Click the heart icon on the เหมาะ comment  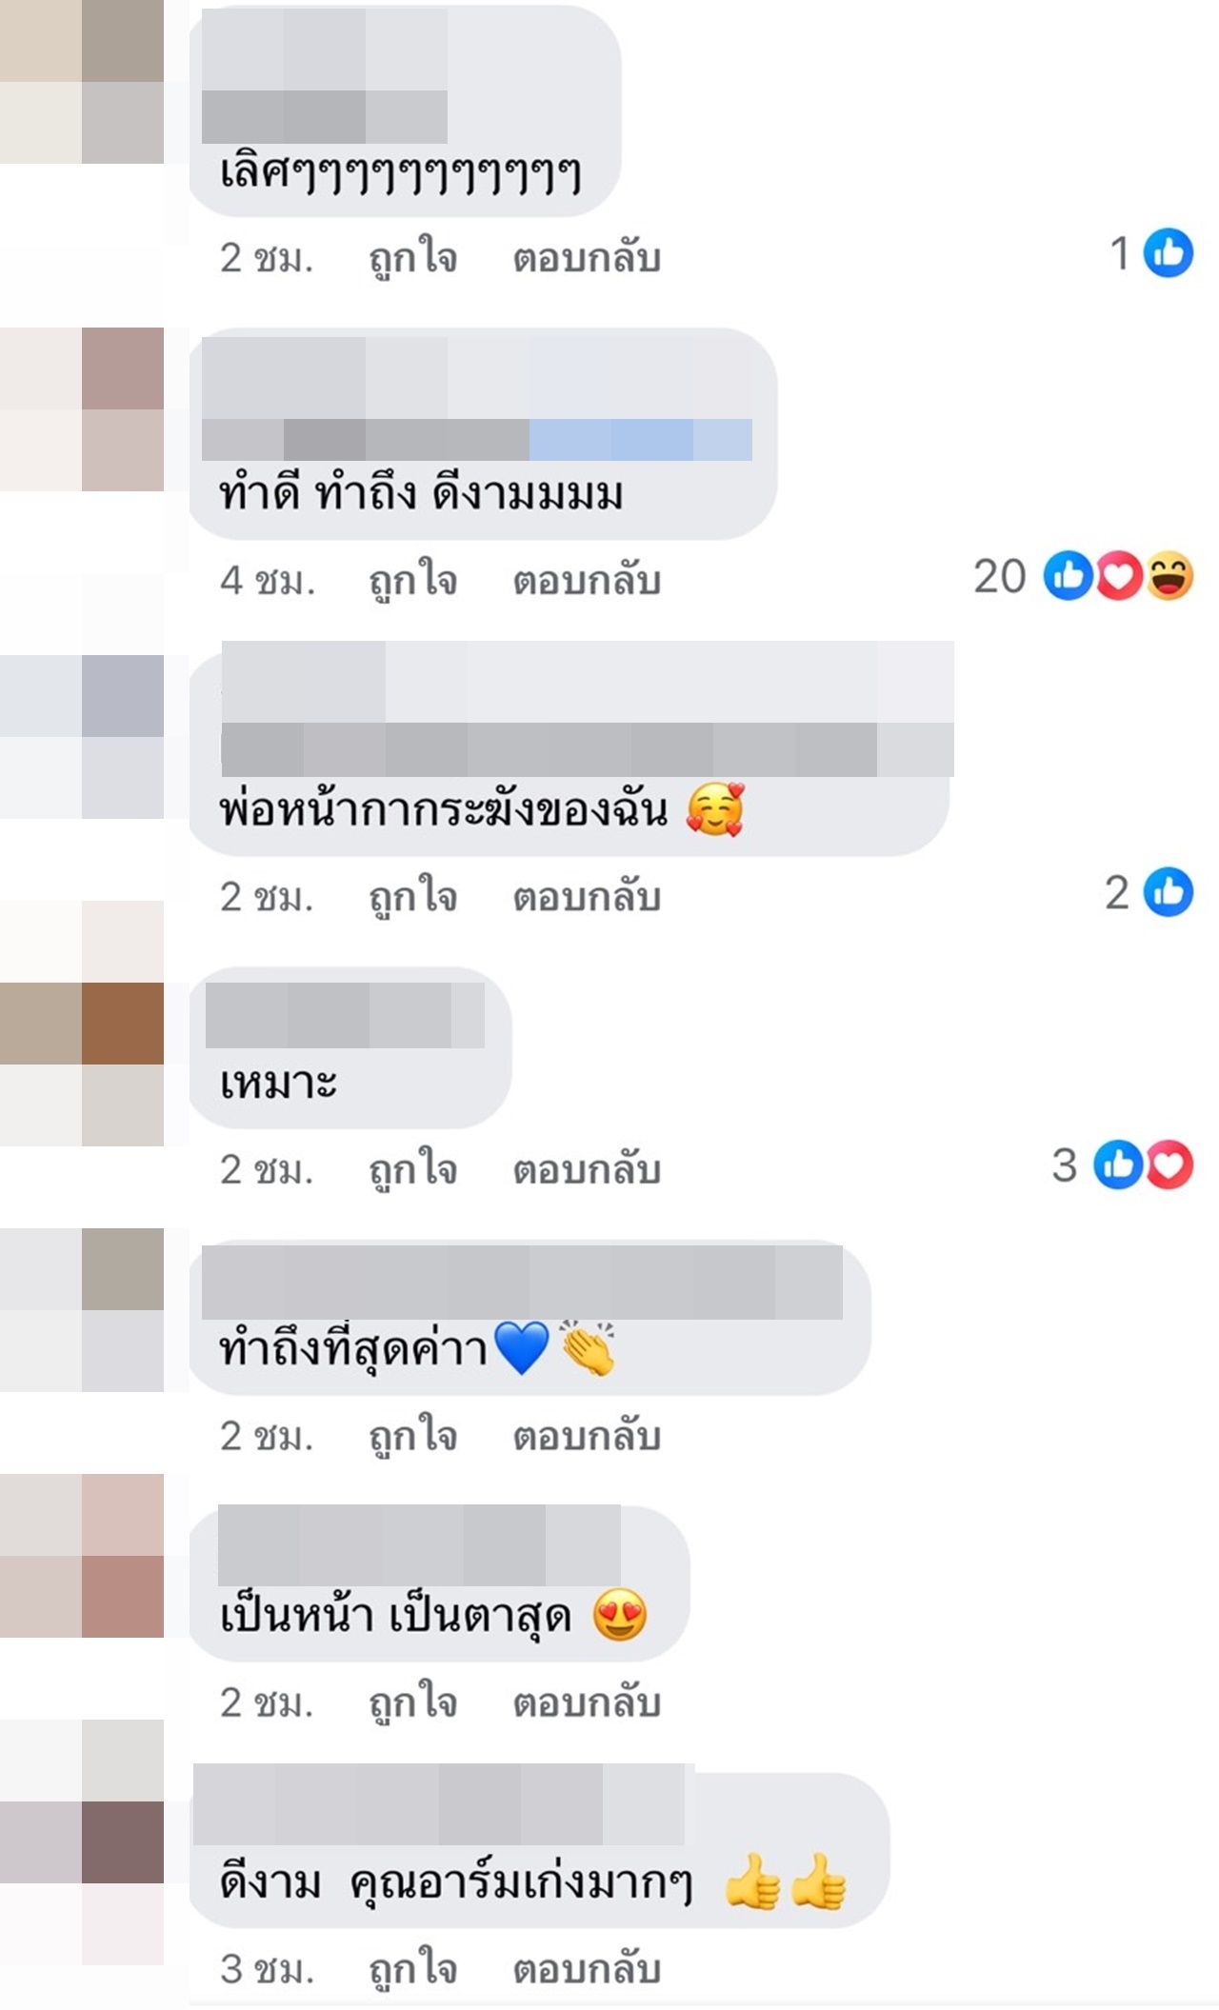click(x=1169, y=1164)
